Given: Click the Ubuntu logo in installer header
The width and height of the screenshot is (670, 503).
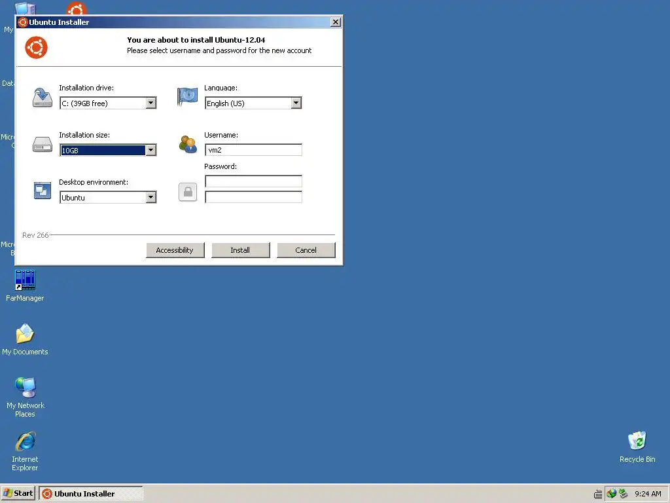Looking at the screenshot, I should pos(37,47).
